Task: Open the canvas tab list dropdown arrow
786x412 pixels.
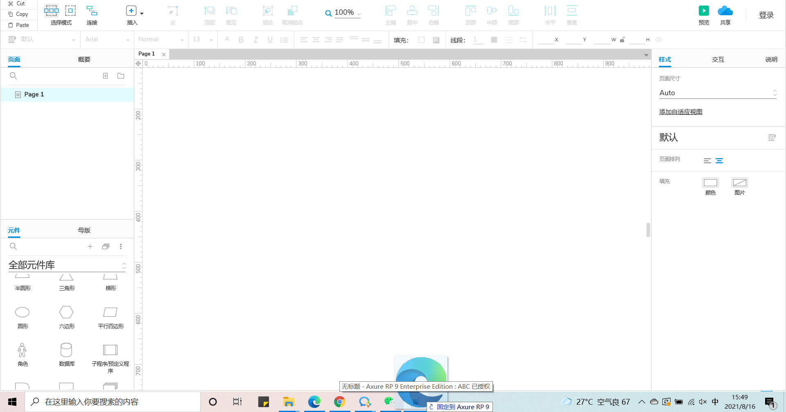Action: 646,55
